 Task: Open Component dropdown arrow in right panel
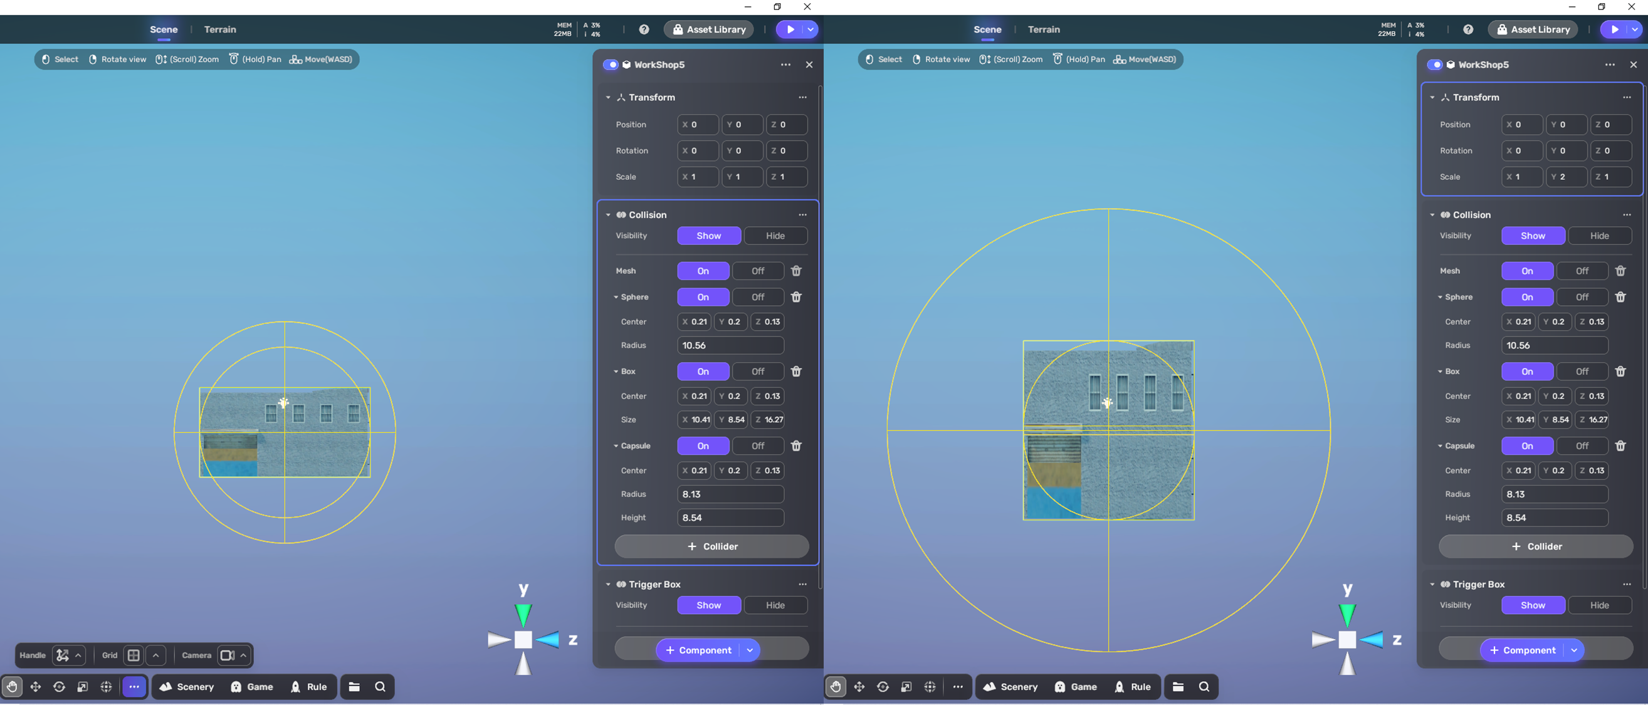(1574, 650)
